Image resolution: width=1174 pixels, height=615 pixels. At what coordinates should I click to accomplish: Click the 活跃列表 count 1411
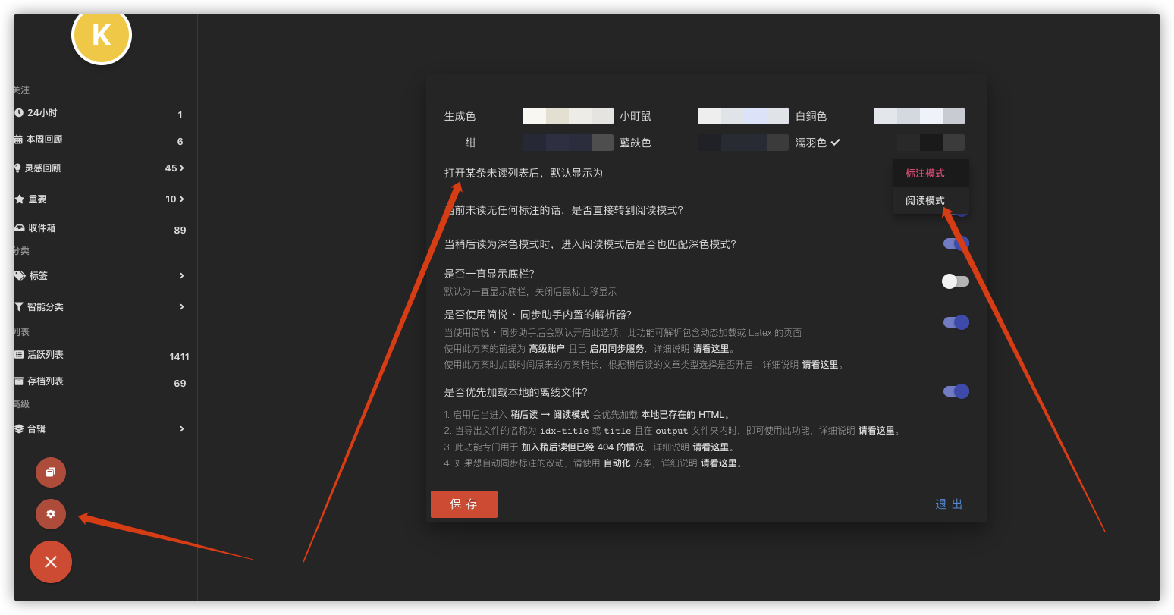click(180, 357)
